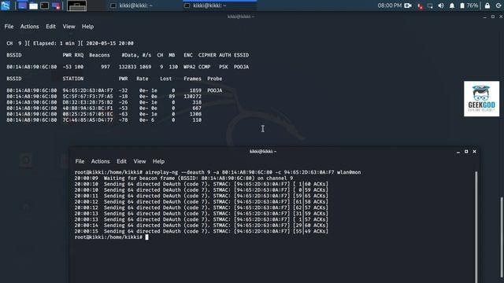Maximize the back airodump terminal window
Screen dimensions: 504x283
[x=493, y=17]
